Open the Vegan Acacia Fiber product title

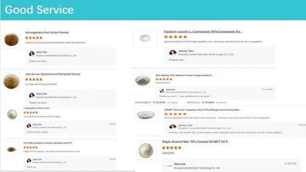195,142
